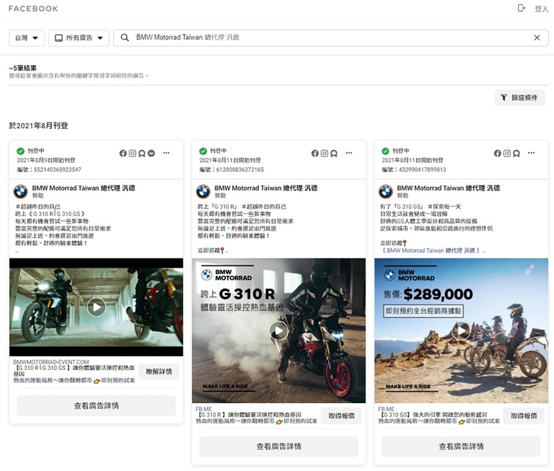
Task: Click the ad ID 552140365923547 text
Action: coord(57,170)
